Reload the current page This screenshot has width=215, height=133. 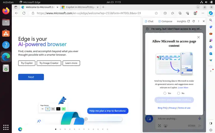click(x=24, y=13)
